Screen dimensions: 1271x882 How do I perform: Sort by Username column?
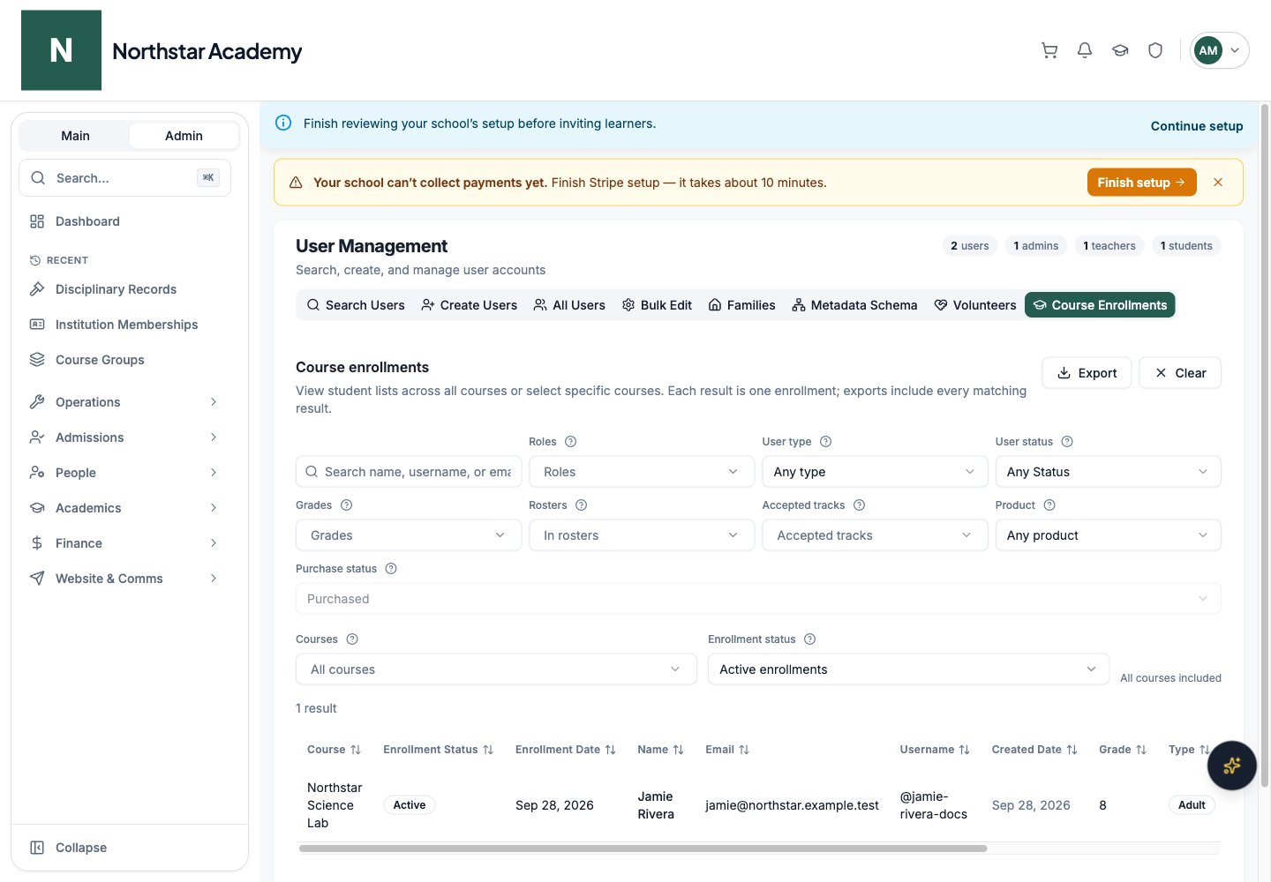coord(935,750)
